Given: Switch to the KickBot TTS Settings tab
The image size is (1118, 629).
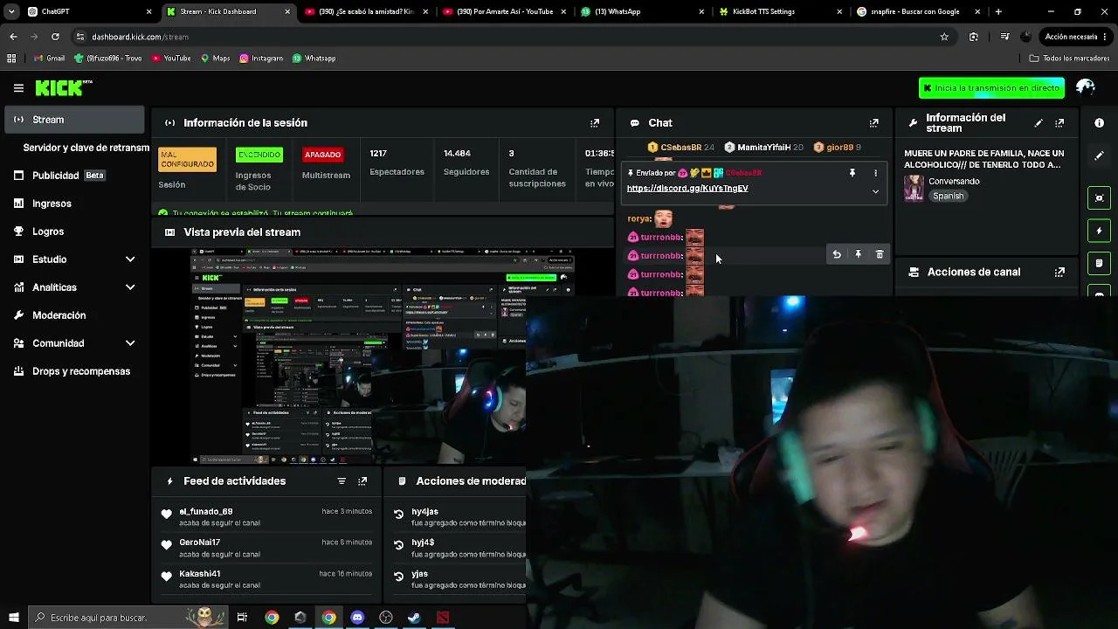Looking at the screenshot, I should [x=779, y=12].
